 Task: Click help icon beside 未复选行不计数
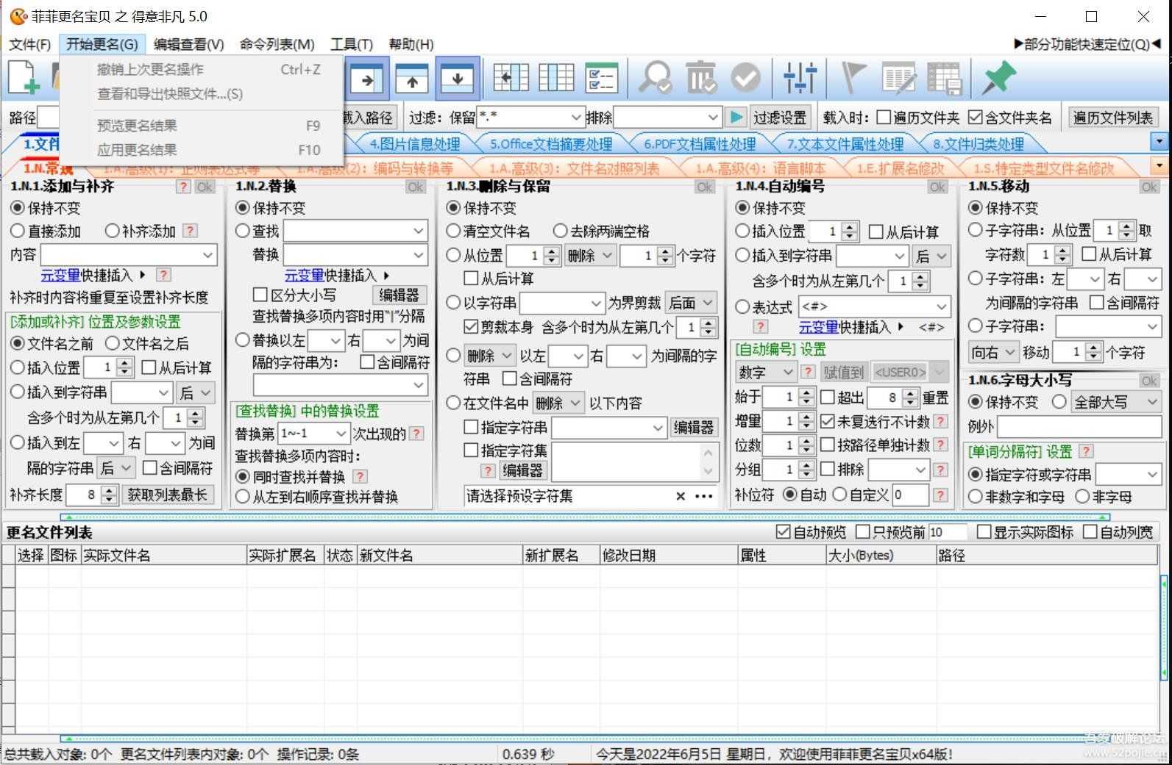coord(940,422)
